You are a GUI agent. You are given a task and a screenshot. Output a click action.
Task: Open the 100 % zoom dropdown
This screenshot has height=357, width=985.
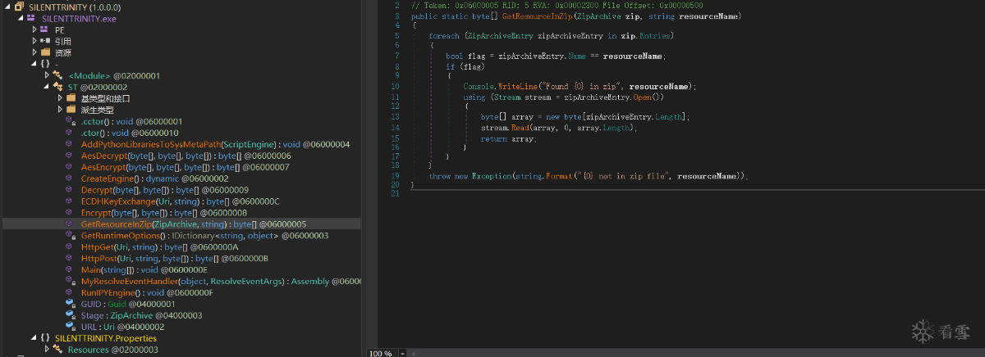(402, 353)
